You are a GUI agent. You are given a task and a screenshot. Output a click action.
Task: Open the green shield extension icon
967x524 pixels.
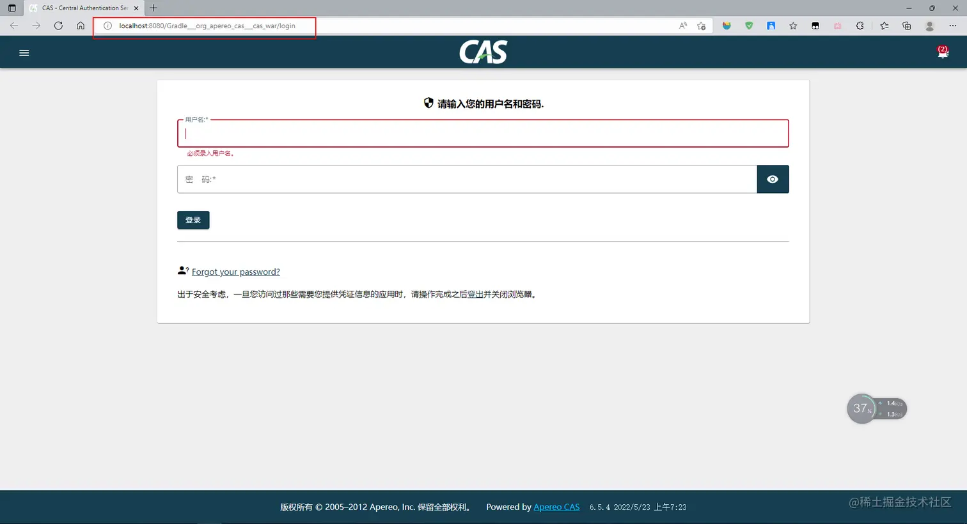[x=749, y=26]
